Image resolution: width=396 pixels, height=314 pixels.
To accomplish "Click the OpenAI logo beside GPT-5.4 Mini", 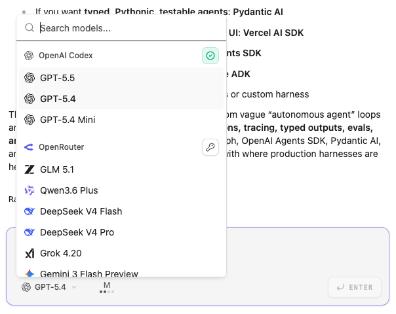I will 30,120.
